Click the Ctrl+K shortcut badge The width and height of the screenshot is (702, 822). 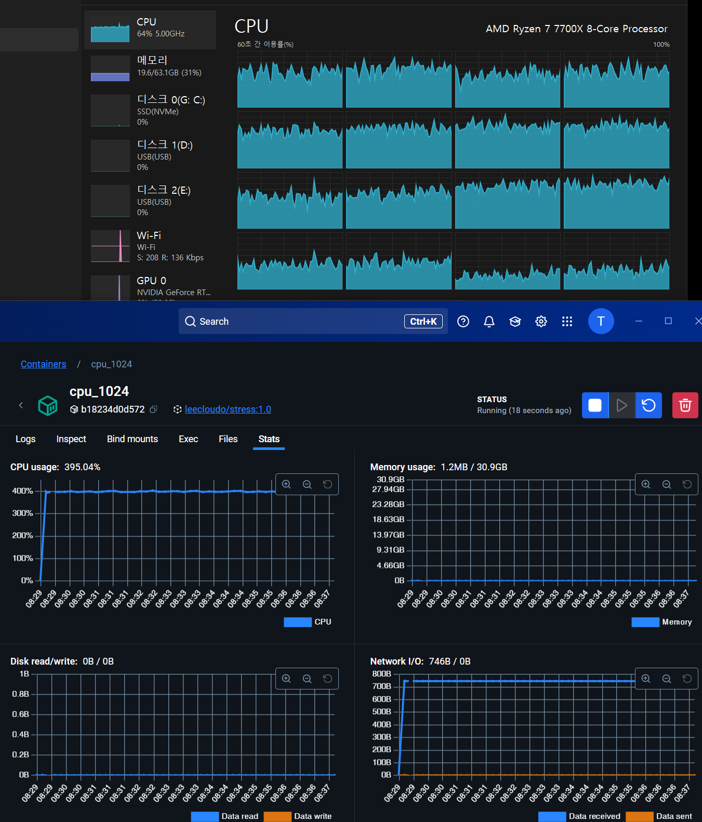click(x=423, y=322)
